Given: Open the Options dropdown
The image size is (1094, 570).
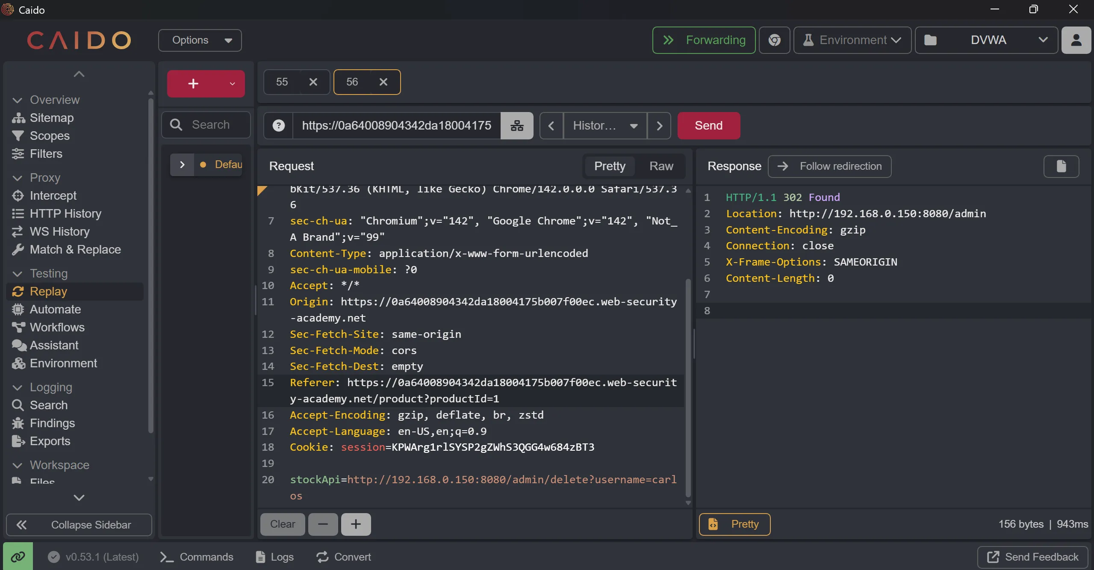Looking at the screenshot, I should click(x=200, y=40).
